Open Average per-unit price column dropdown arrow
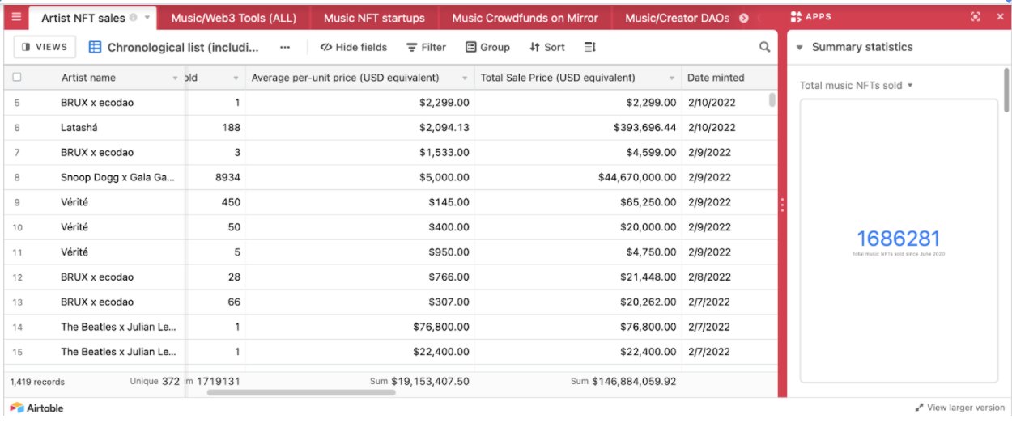The width and height of the screenshot is (1012, 427). pyautogui.click(x=465, y=78)
